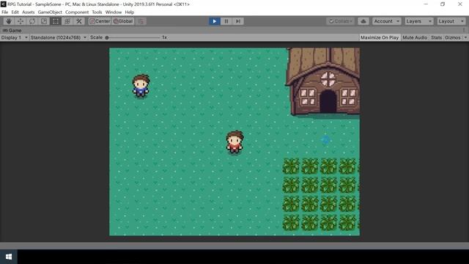469x264 pixels.
Task: Open the Component menu
Action: pyautogui.click(x=77, y=12)
